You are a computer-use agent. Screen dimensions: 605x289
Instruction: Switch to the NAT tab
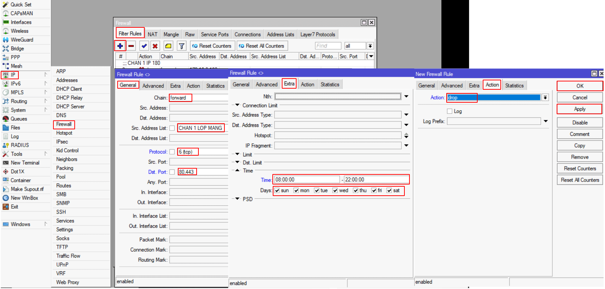click(153, 34)
